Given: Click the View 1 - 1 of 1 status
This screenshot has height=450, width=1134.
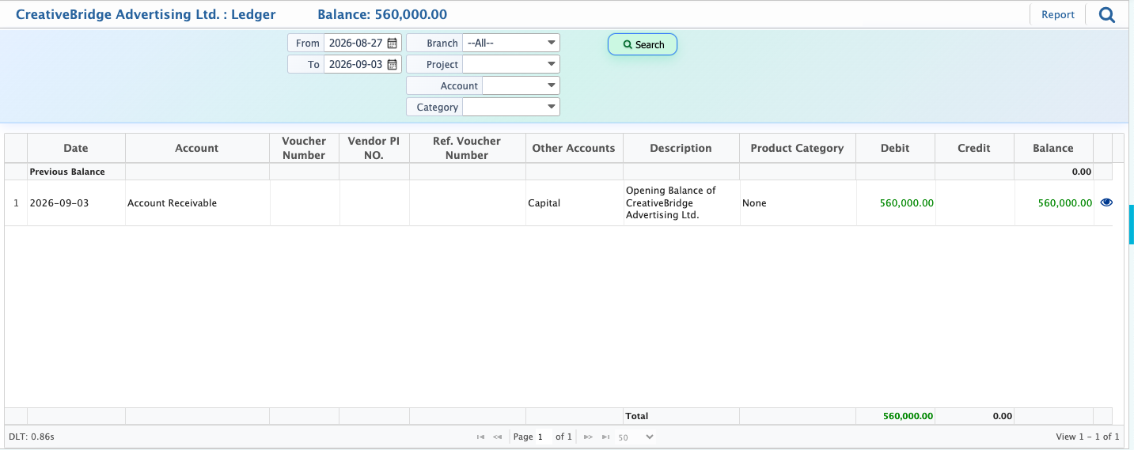Looking at the screenshot, I should coord(1087,437).
